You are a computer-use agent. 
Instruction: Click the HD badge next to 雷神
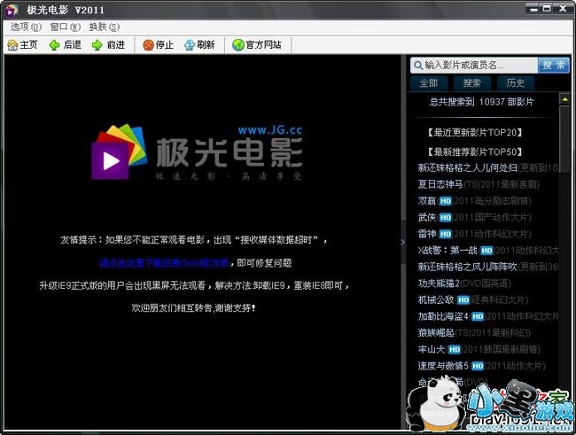(445, 234)
